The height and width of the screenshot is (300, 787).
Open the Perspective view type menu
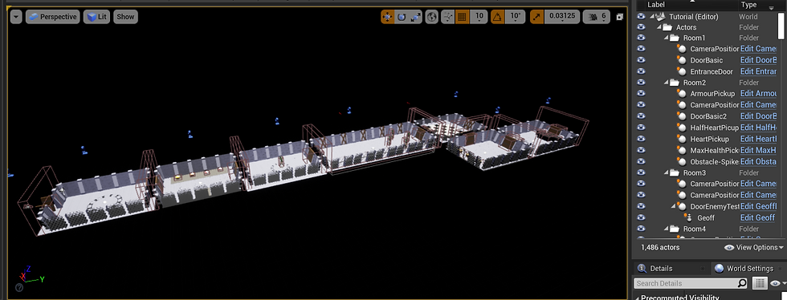point(53,17)
